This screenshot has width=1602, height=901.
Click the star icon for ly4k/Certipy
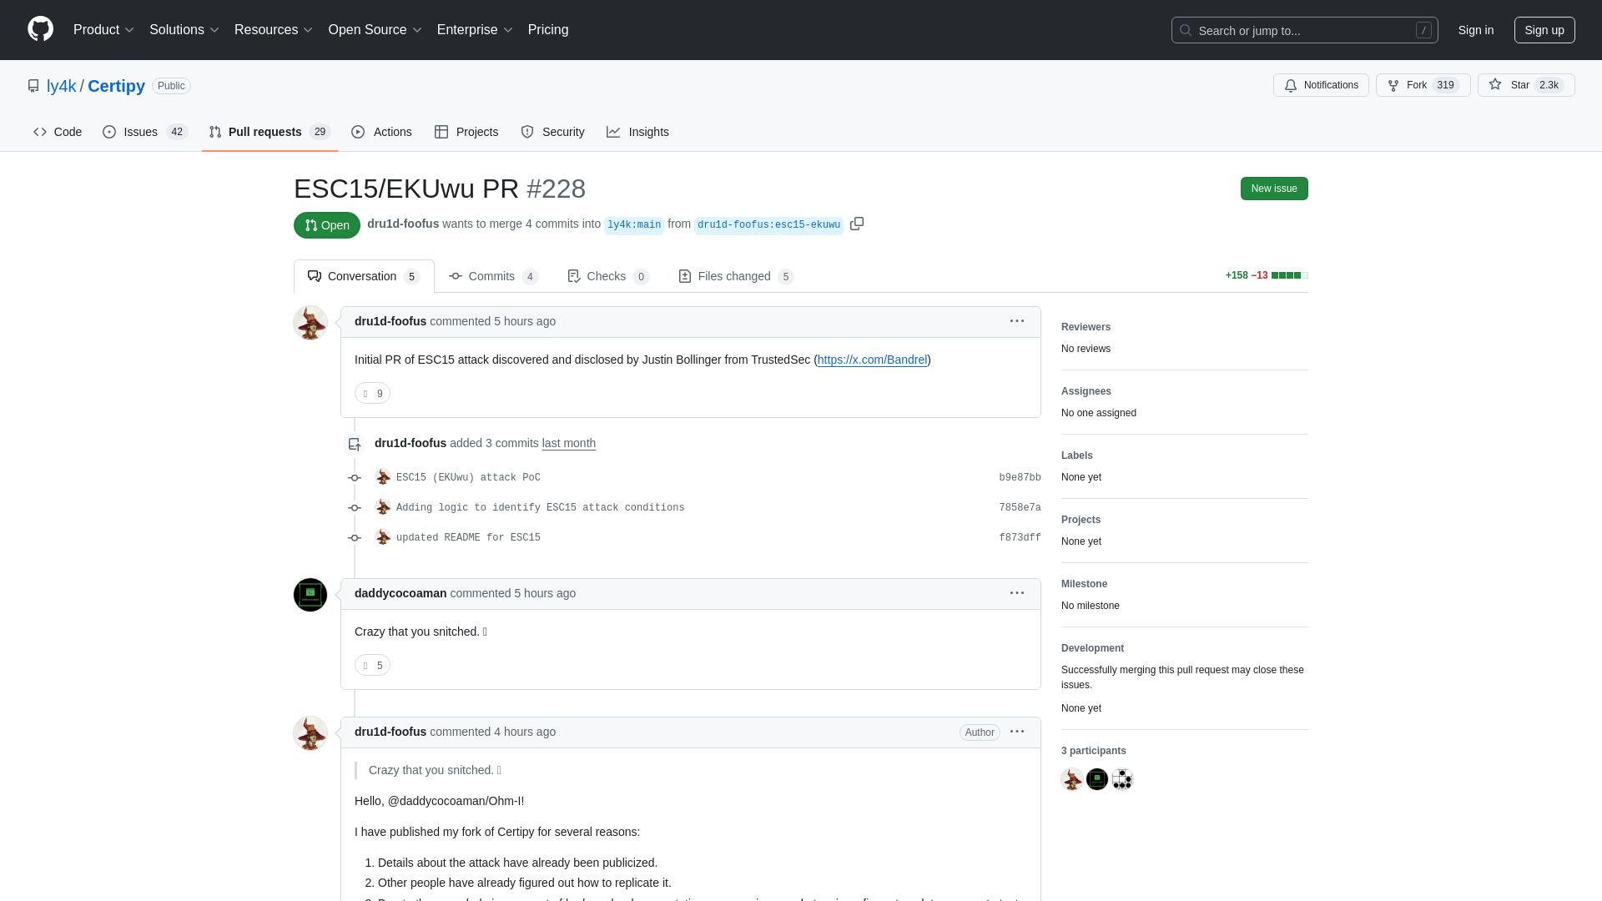(1495, 85)
